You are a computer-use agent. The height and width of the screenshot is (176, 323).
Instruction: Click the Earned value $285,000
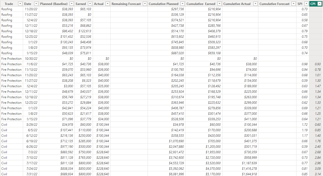(85, 141)
